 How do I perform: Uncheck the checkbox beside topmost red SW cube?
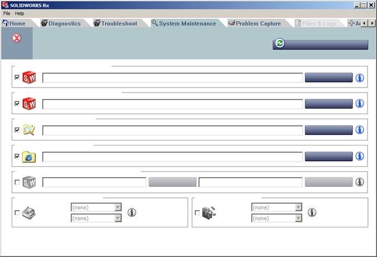coord(17,77)
